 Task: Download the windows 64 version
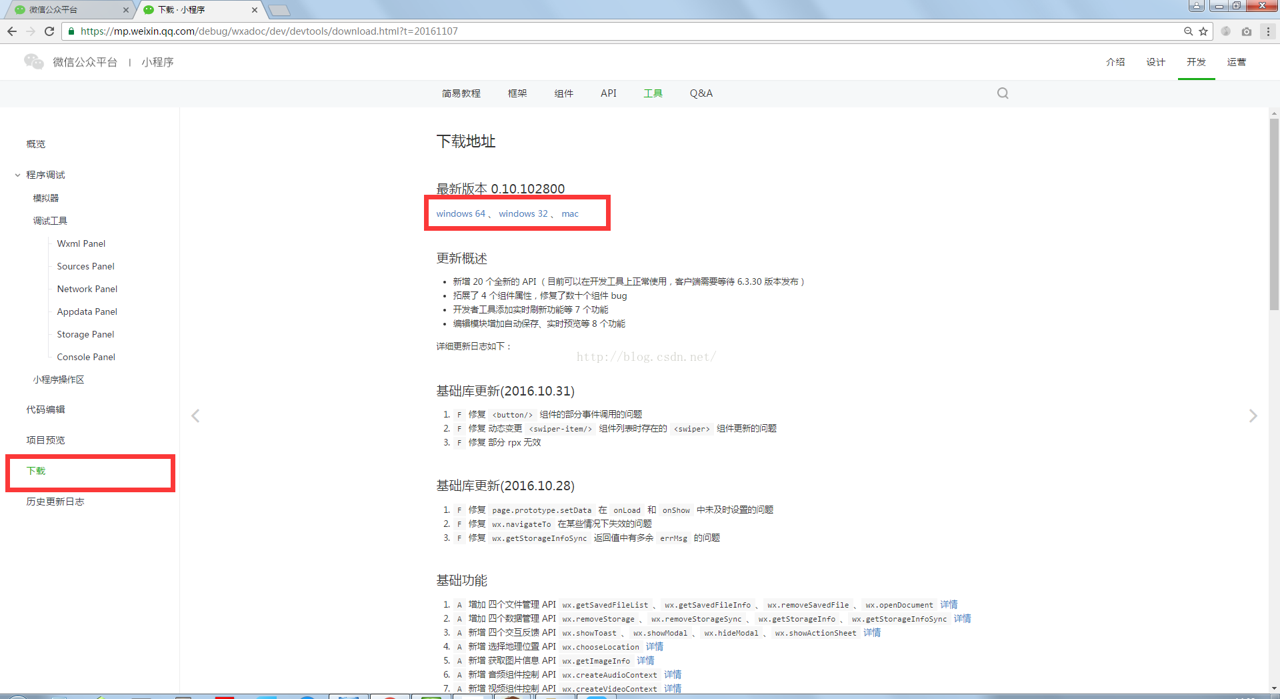461,213
